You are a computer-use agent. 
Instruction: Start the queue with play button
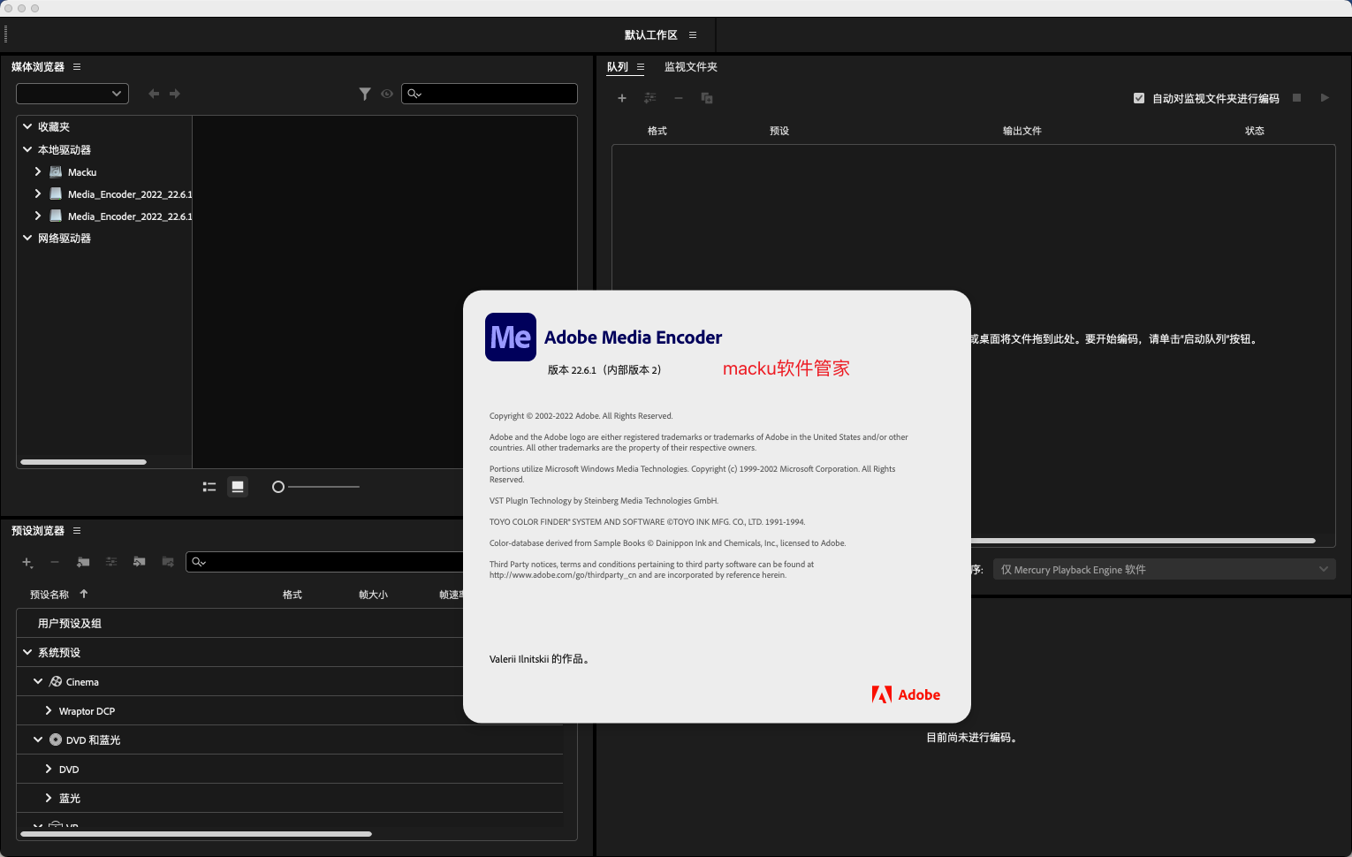coord(1325,98)
